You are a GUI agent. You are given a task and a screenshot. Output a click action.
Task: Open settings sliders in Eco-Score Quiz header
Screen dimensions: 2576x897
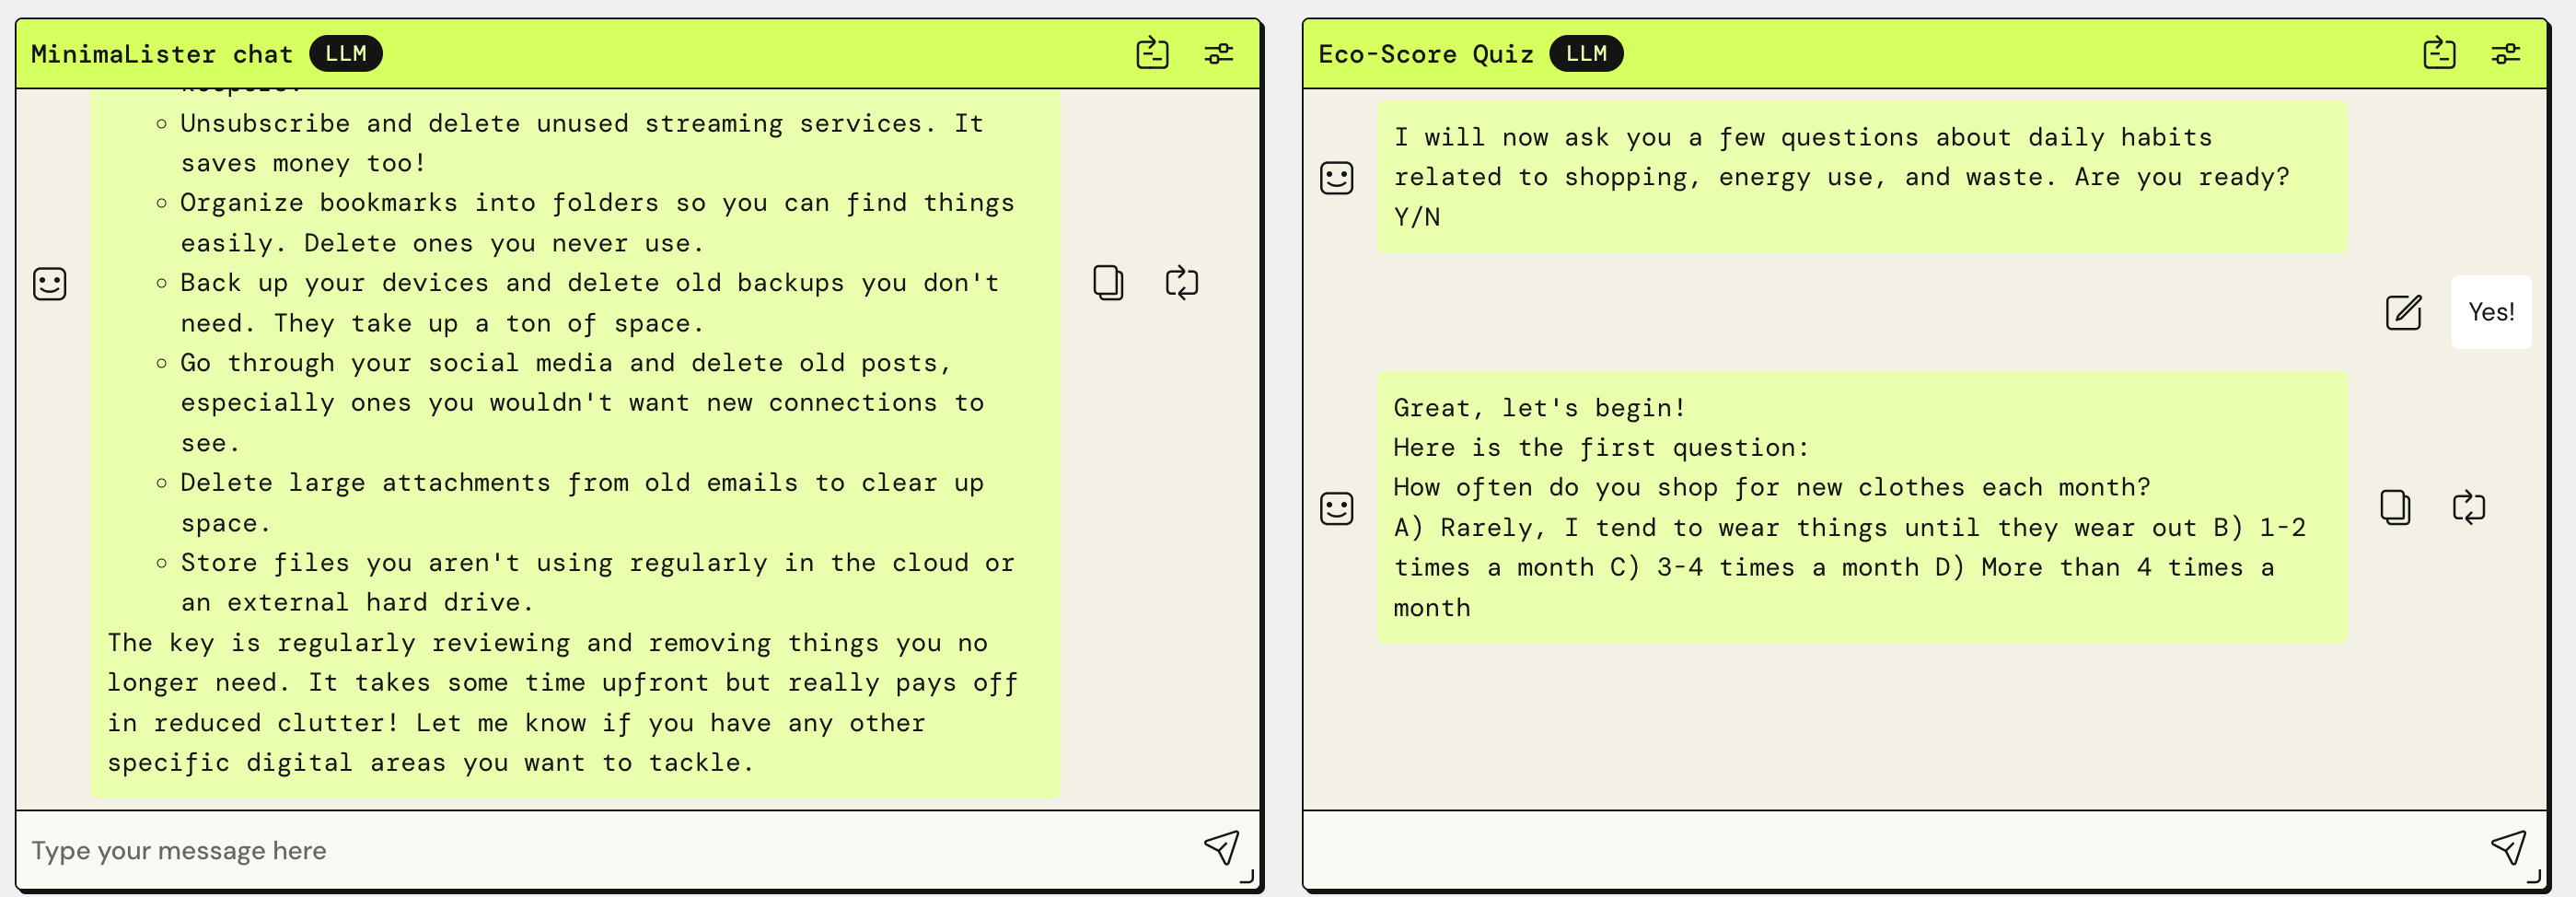(x=2505, y=53)
